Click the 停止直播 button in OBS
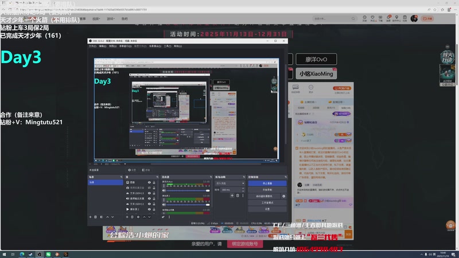The width and height of the screenshot is (459, 258). click(267, 183)
